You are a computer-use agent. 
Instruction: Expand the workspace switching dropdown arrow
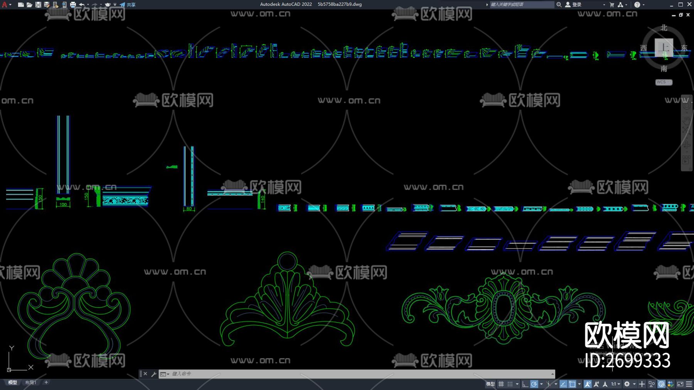(634, 384)
